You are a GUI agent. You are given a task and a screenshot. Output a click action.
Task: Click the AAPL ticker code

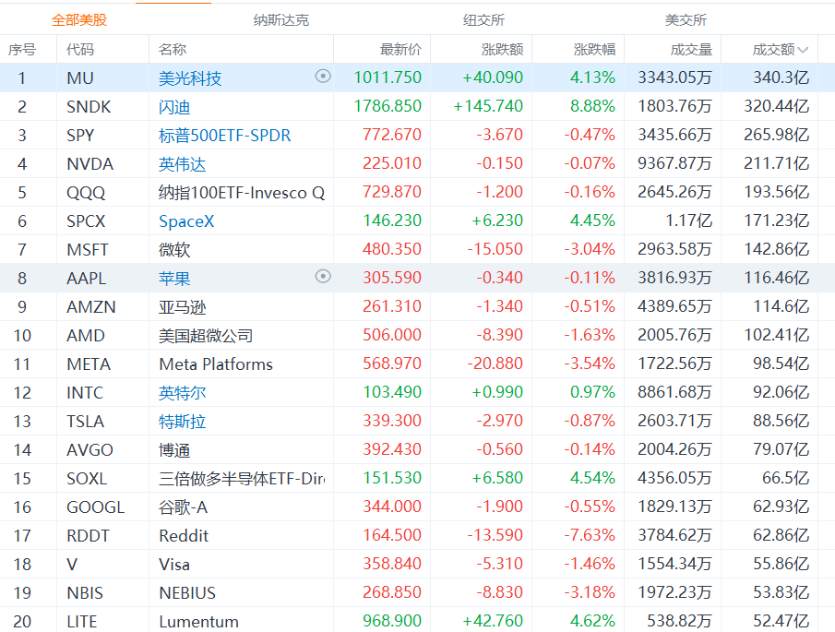tap(87, 278)
